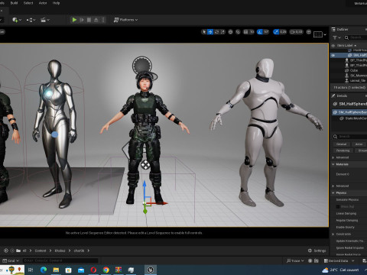The image size is (367, 275).
Task: Open the Blueprints toolbar dropdown
Action: click(31, 20)
